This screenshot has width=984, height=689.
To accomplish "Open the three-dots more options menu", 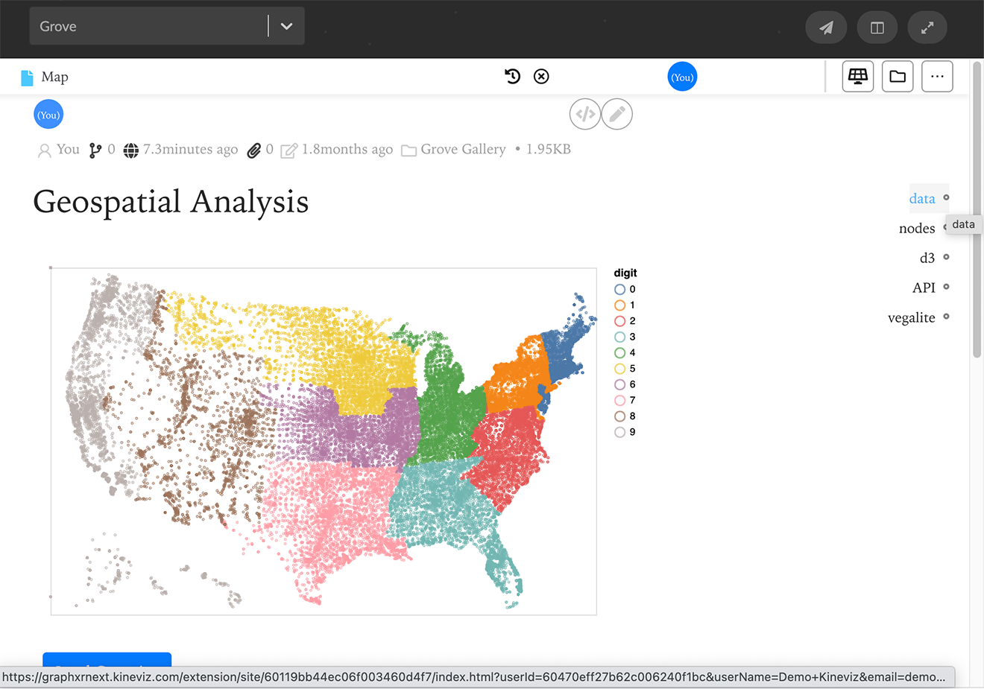I will click(x=937, y=76).
